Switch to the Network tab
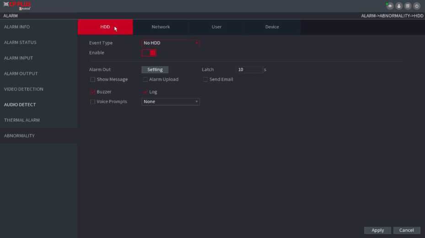This screenshot has width=425, height=238. pos(161,27)
